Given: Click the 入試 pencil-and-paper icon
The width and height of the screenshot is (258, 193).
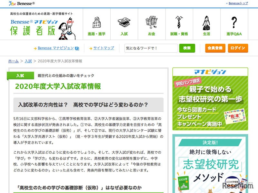Looking at the screenshot, I should [124, 23].
